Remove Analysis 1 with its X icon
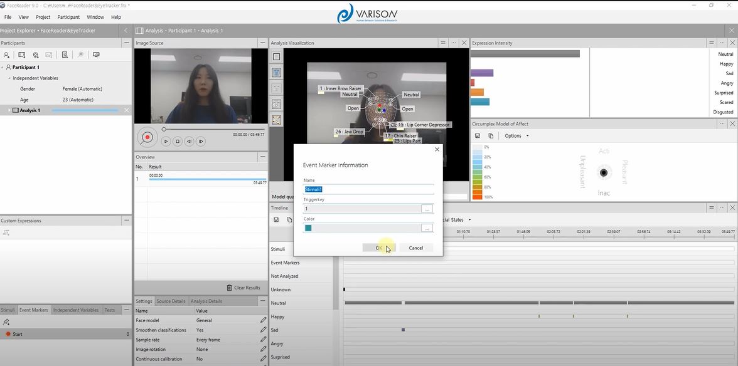The height and width of the screenshot is (366, 738). pyautogui.click(x=126, y=110)
